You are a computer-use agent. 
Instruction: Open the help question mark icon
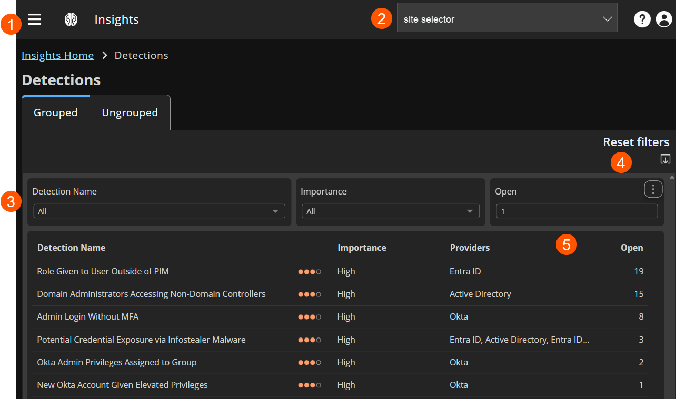642,19
